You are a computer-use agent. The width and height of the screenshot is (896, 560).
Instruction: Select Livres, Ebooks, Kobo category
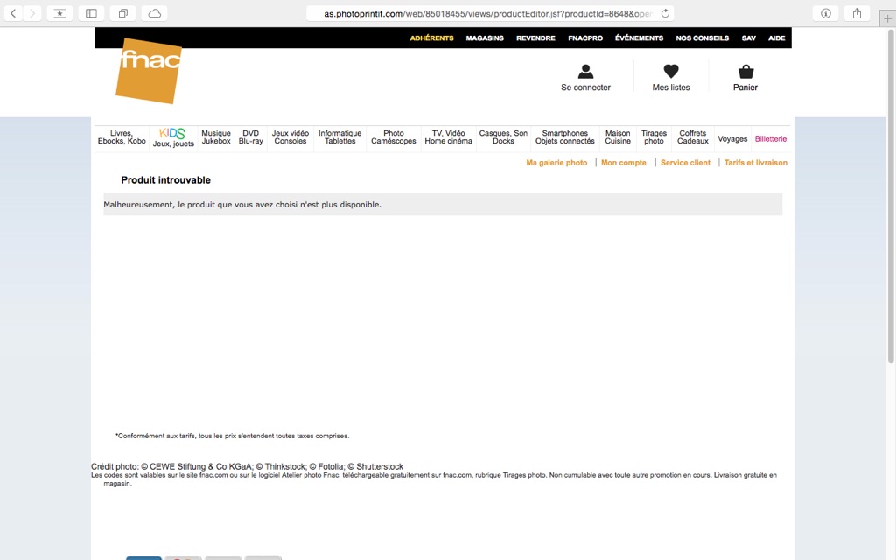pos(122,137)
